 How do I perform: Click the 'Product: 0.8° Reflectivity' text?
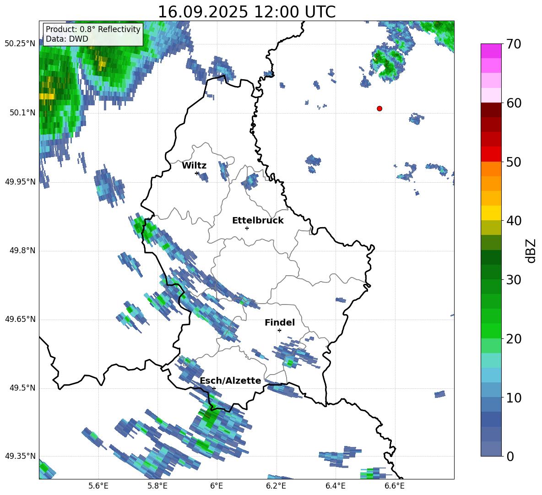click(93, 29)
